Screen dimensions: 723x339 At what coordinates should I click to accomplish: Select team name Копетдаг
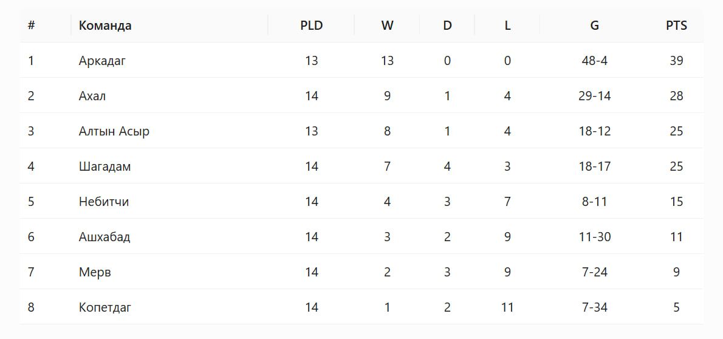coord(105,307)
